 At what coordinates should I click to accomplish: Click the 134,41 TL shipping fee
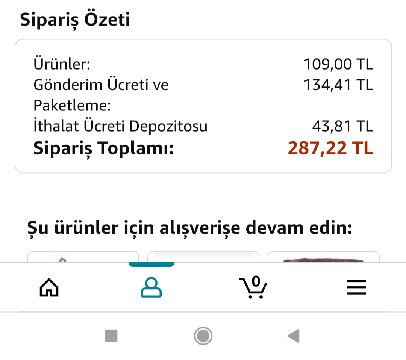coord(338,85)
